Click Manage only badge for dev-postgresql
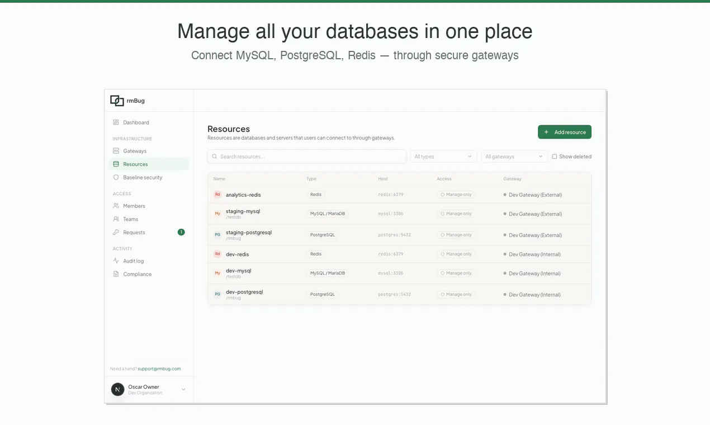The height and width of the screenshot is (425, 710). (x=456, y=294)
